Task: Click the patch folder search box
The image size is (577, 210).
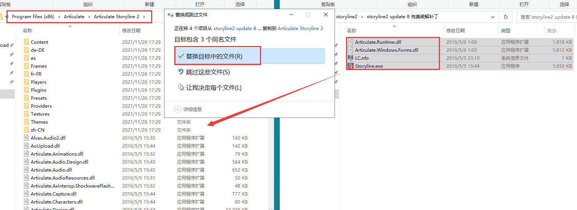Action: (547, 17)
